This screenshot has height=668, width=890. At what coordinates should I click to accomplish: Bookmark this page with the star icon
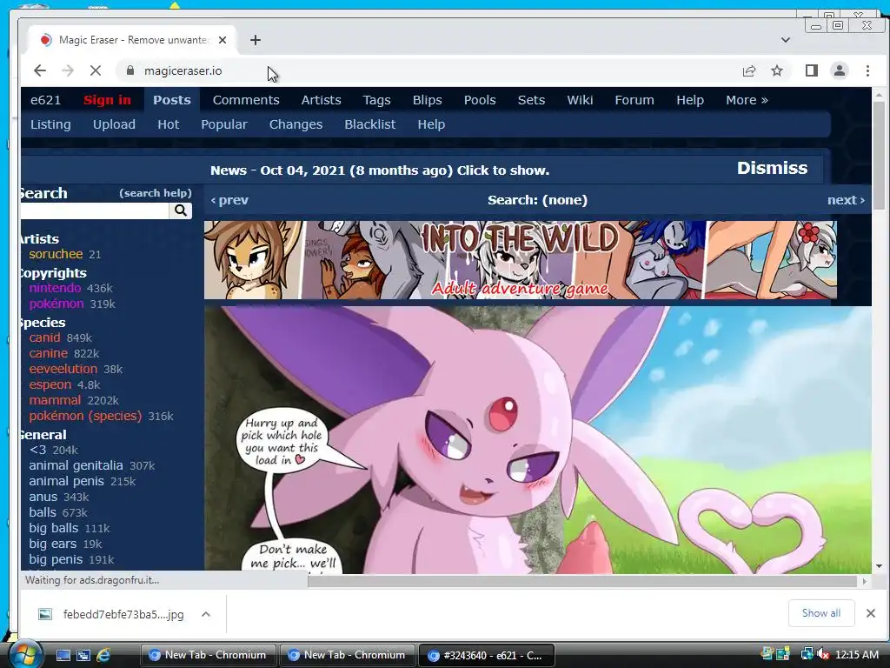777,70
